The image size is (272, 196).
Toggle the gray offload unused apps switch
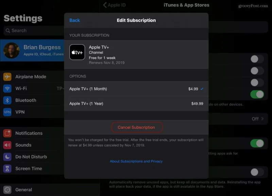257,172
